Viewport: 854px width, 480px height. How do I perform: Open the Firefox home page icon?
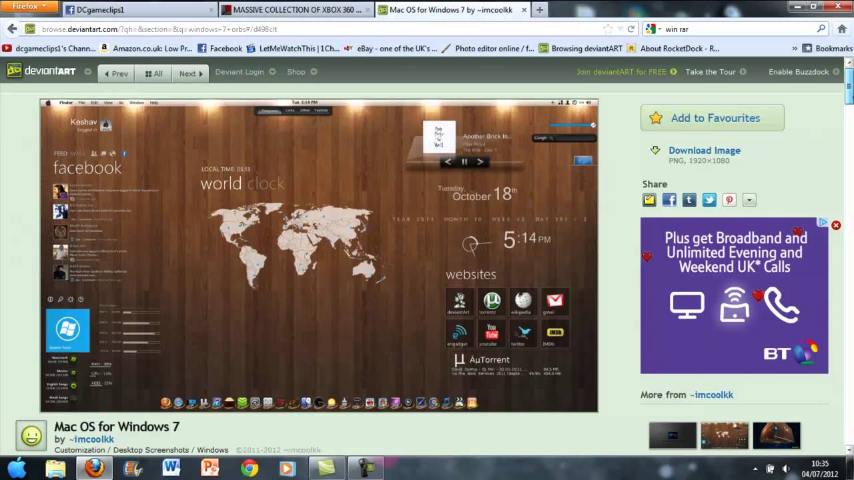pos(843,29)
